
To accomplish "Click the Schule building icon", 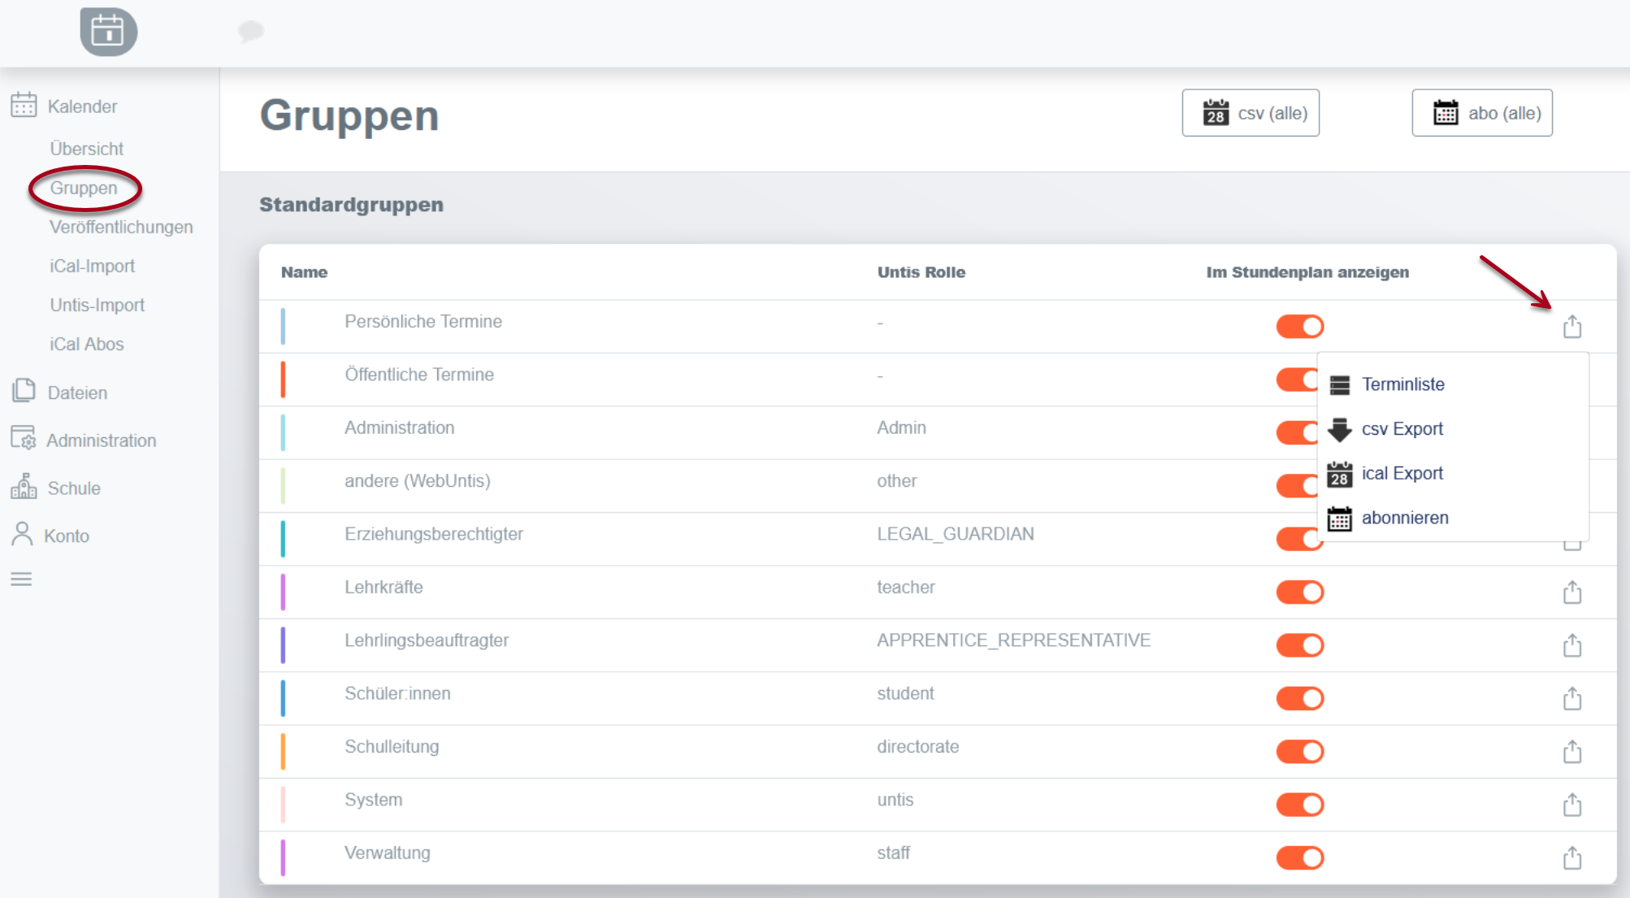I will click(x=24, y=487).
